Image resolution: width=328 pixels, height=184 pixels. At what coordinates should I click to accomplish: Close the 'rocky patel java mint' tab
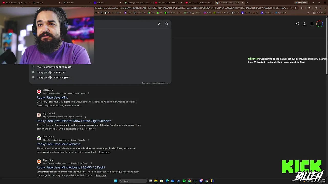pos(243,3)
